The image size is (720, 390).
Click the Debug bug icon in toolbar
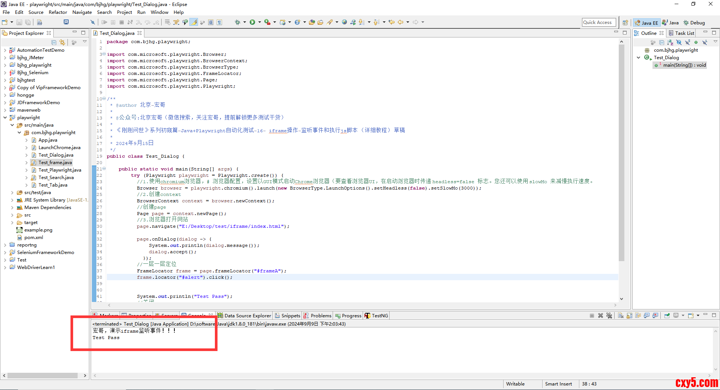(237, 22)
